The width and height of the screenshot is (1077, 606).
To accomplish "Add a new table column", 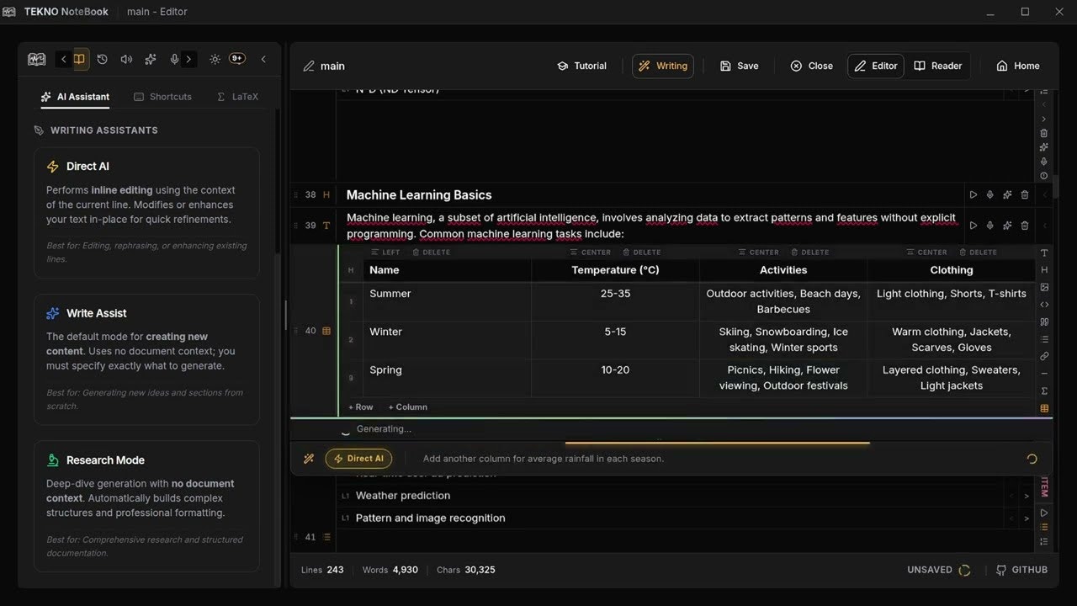I will (x=408, y=407).
